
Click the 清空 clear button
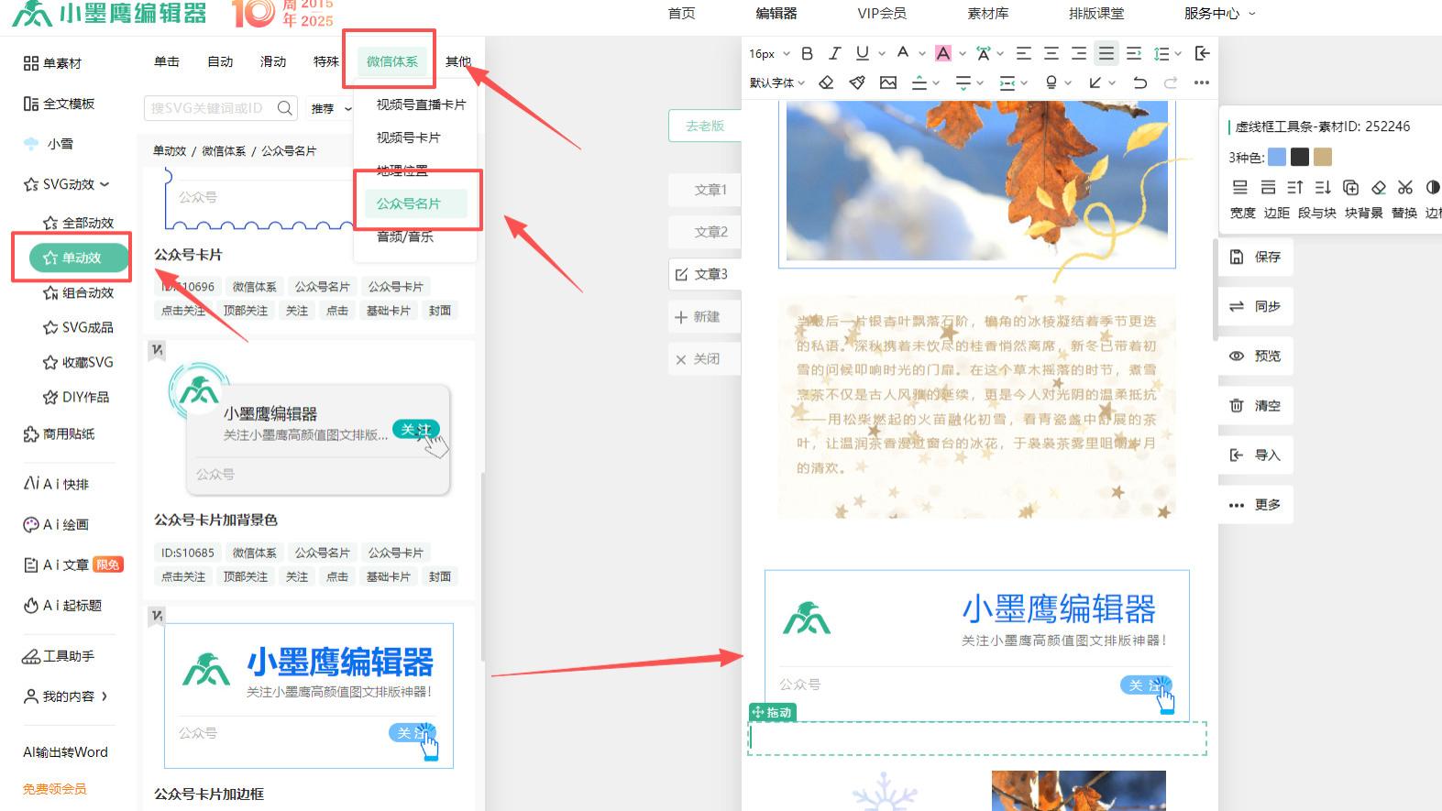[x=1256, y=405]
